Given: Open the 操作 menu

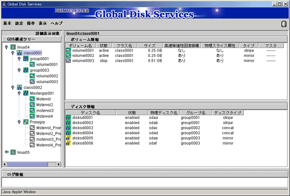Looking at the screenshot, I should click(31, 23).
